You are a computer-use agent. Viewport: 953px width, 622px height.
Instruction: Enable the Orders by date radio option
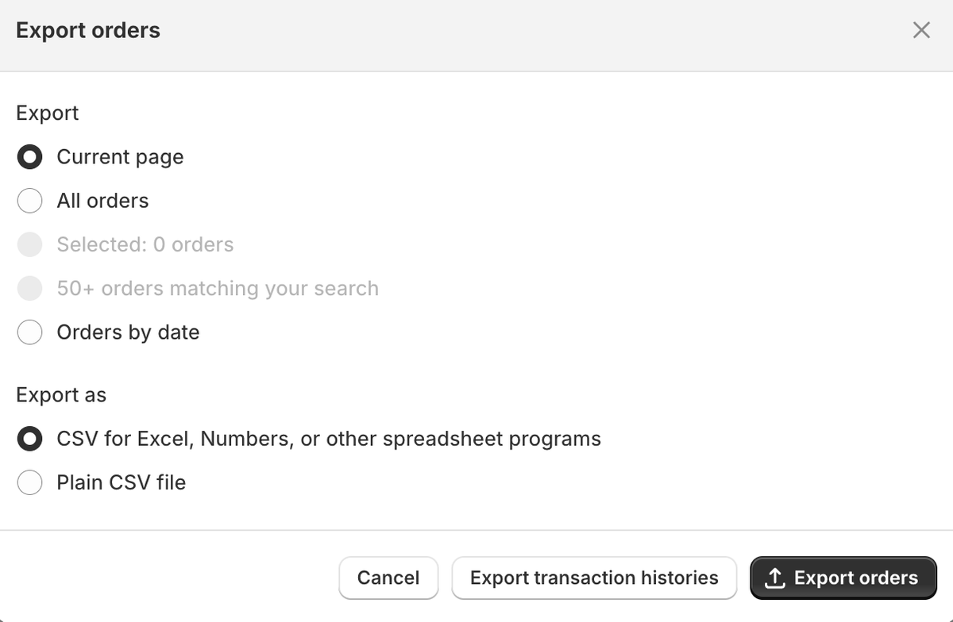[x=30, y=332]
